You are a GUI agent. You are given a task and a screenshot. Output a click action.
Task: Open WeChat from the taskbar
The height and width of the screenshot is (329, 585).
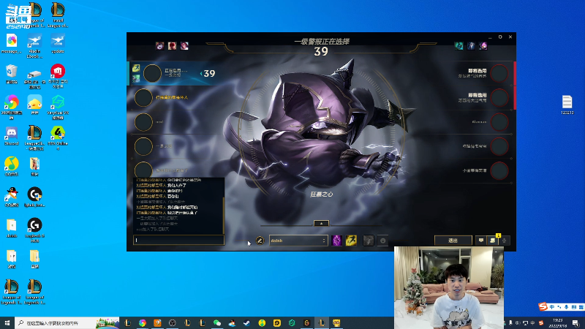[217, 322]
